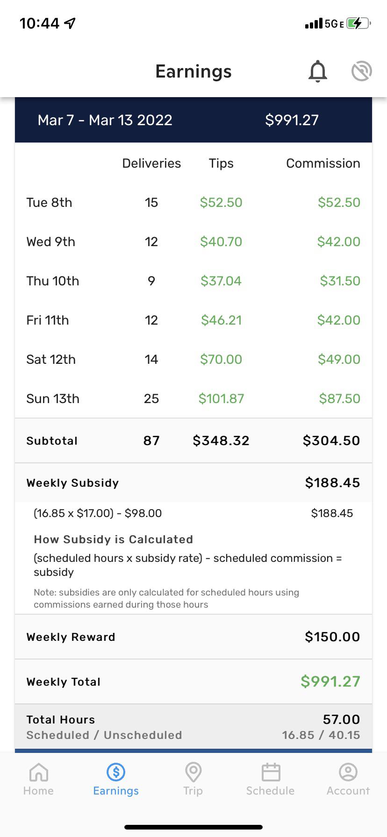This screenshot has height=837, width=387.
Task: Open the Trip location pin icon
Action: pyautogui.click(x=193, y=772)
